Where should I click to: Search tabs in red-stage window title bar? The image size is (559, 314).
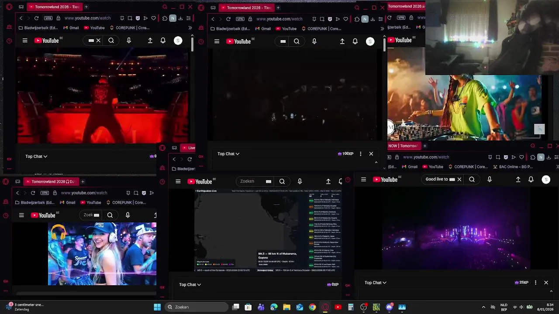[165, 7]
